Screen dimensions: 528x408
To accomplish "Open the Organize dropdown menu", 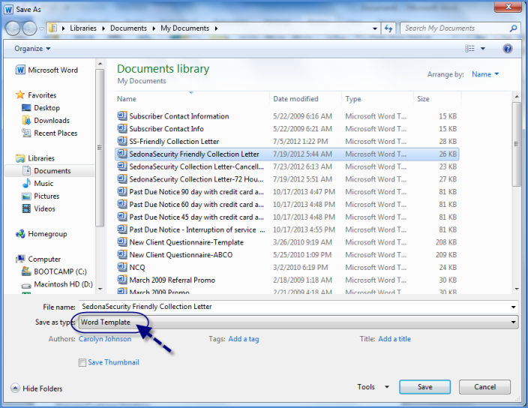I will point(32,49).
